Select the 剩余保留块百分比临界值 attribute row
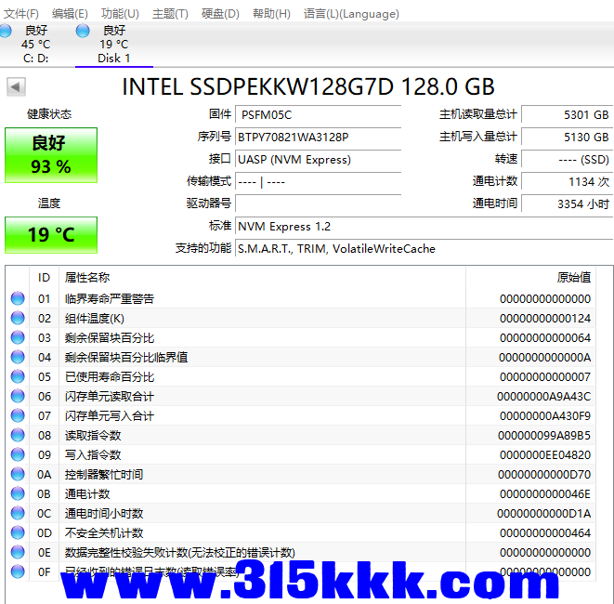The height and width of the screenshot is (604, 614). pos(301,357)
